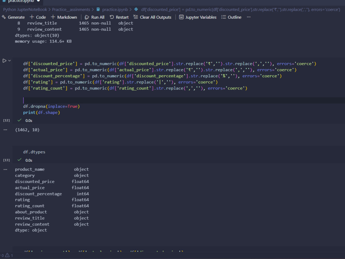Expand the run options chevron beside the play icon
The height and width of the screenshot is (259, 345).
pos(9,60)
